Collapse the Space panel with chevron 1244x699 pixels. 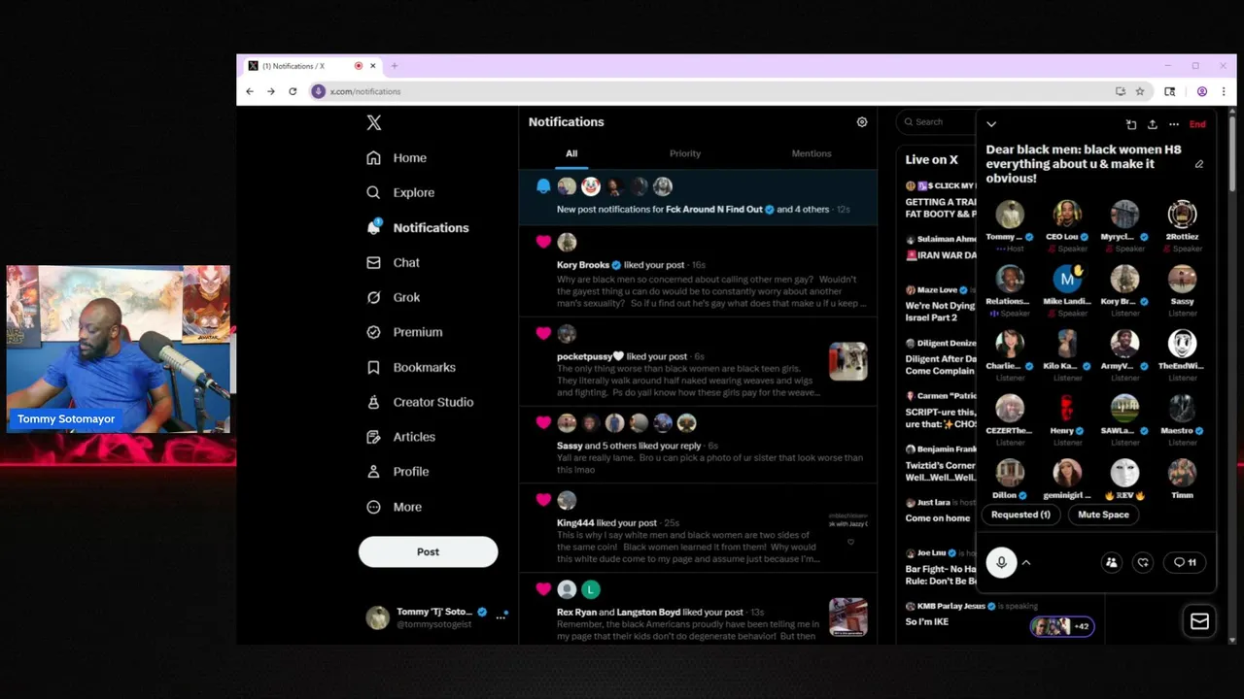991,124
